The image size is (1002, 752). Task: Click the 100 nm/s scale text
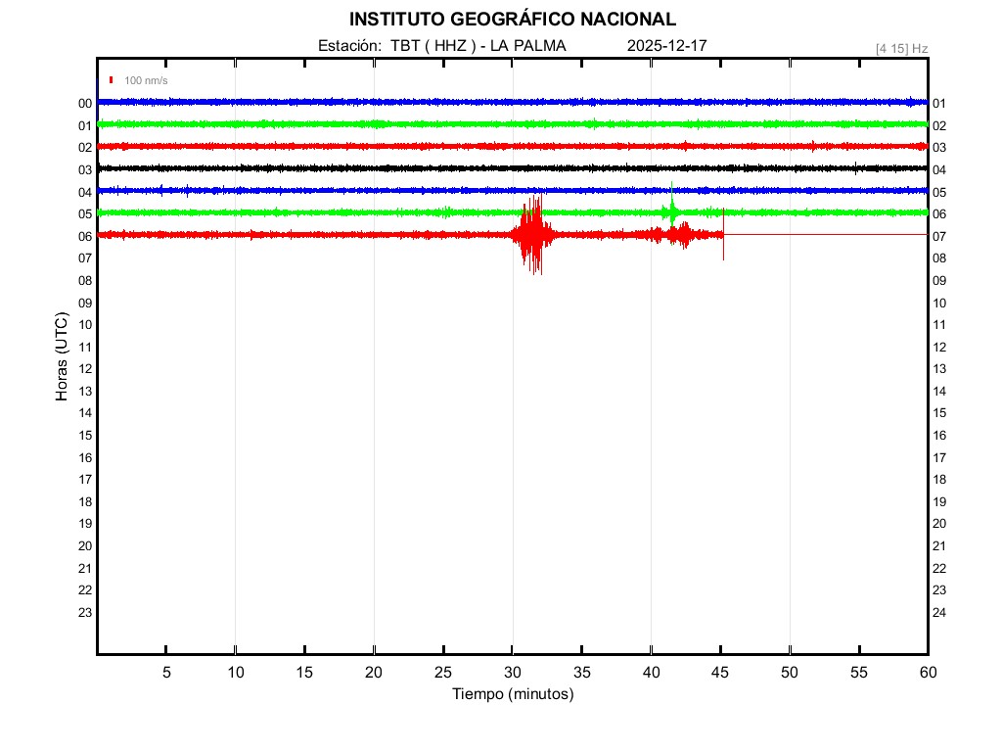click(146, 80)
